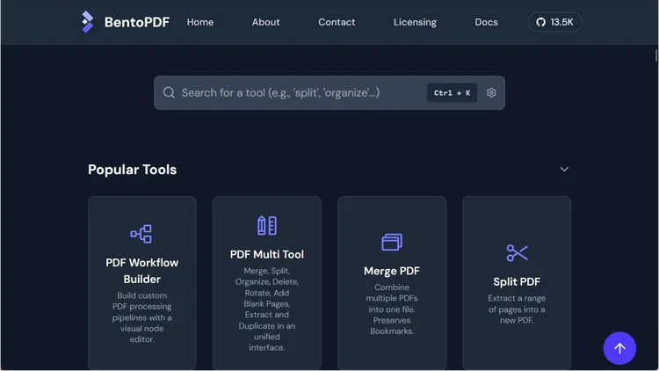
Task: Open the Licensing page
Action: point(415,22)
